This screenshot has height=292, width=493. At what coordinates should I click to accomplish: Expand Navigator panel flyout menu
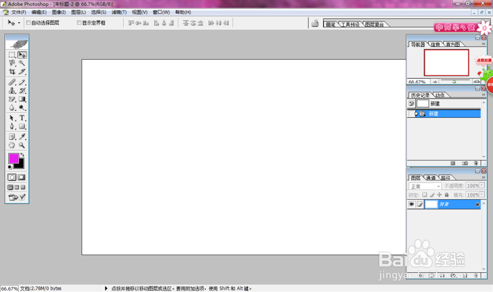coord(484,44)
